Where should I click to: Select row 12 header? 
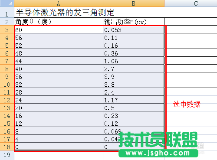[x=7, y=100]
